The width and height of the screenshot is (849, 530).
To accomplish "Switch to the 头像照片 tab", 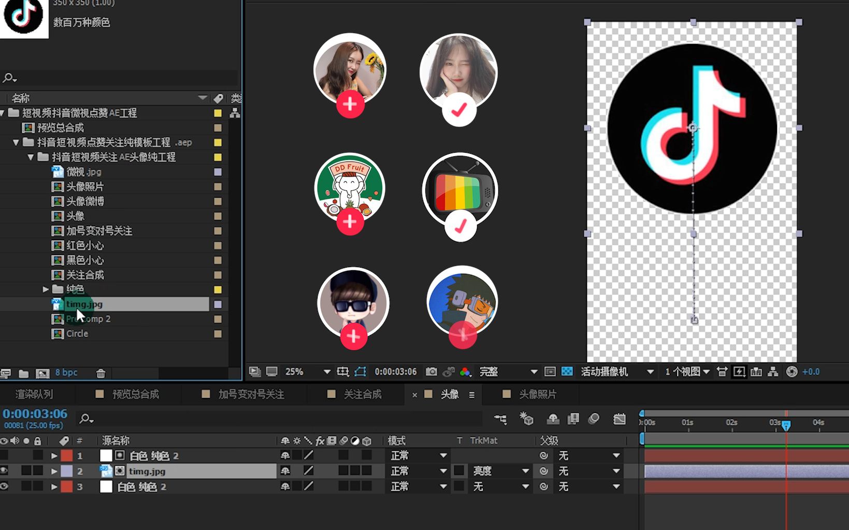I will 538,394.
